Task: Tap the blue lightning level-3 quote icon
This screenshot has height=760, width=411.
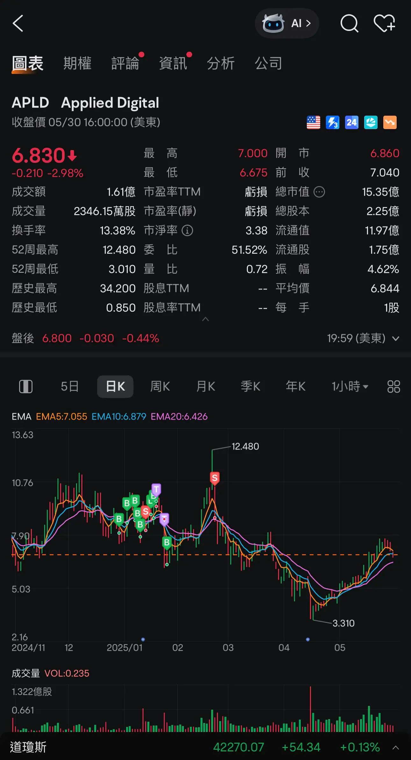Action: 333,122
